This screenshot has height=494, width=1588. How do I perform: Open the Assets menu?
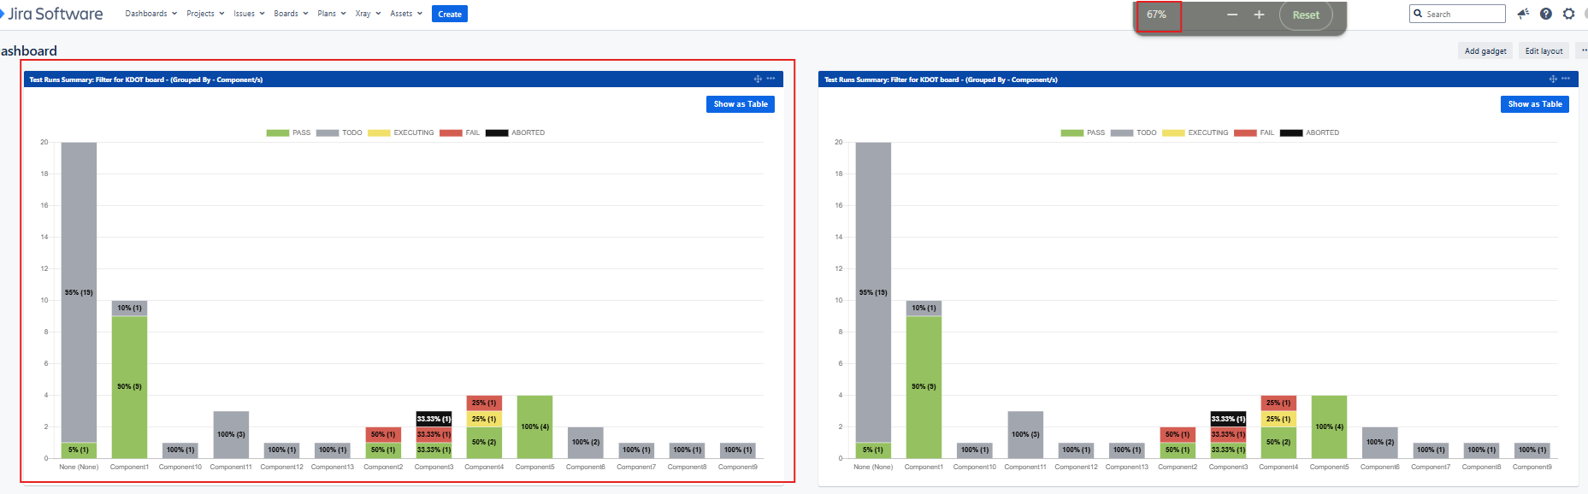point(406,14)
